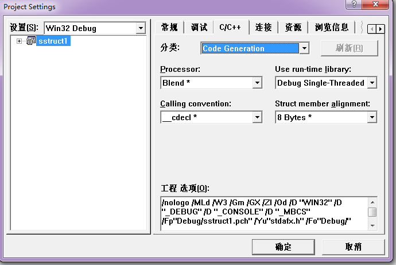This screenshot has width=396, height=265.
Task: Click the 取消 button
Action: click(353, 247)
